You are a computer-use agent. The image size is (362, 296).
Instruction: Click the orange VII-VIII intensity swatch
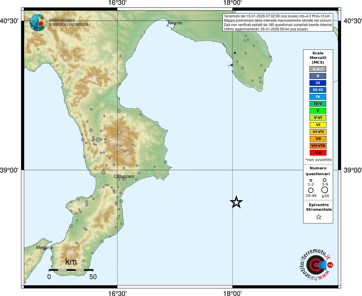coord(318,146)
